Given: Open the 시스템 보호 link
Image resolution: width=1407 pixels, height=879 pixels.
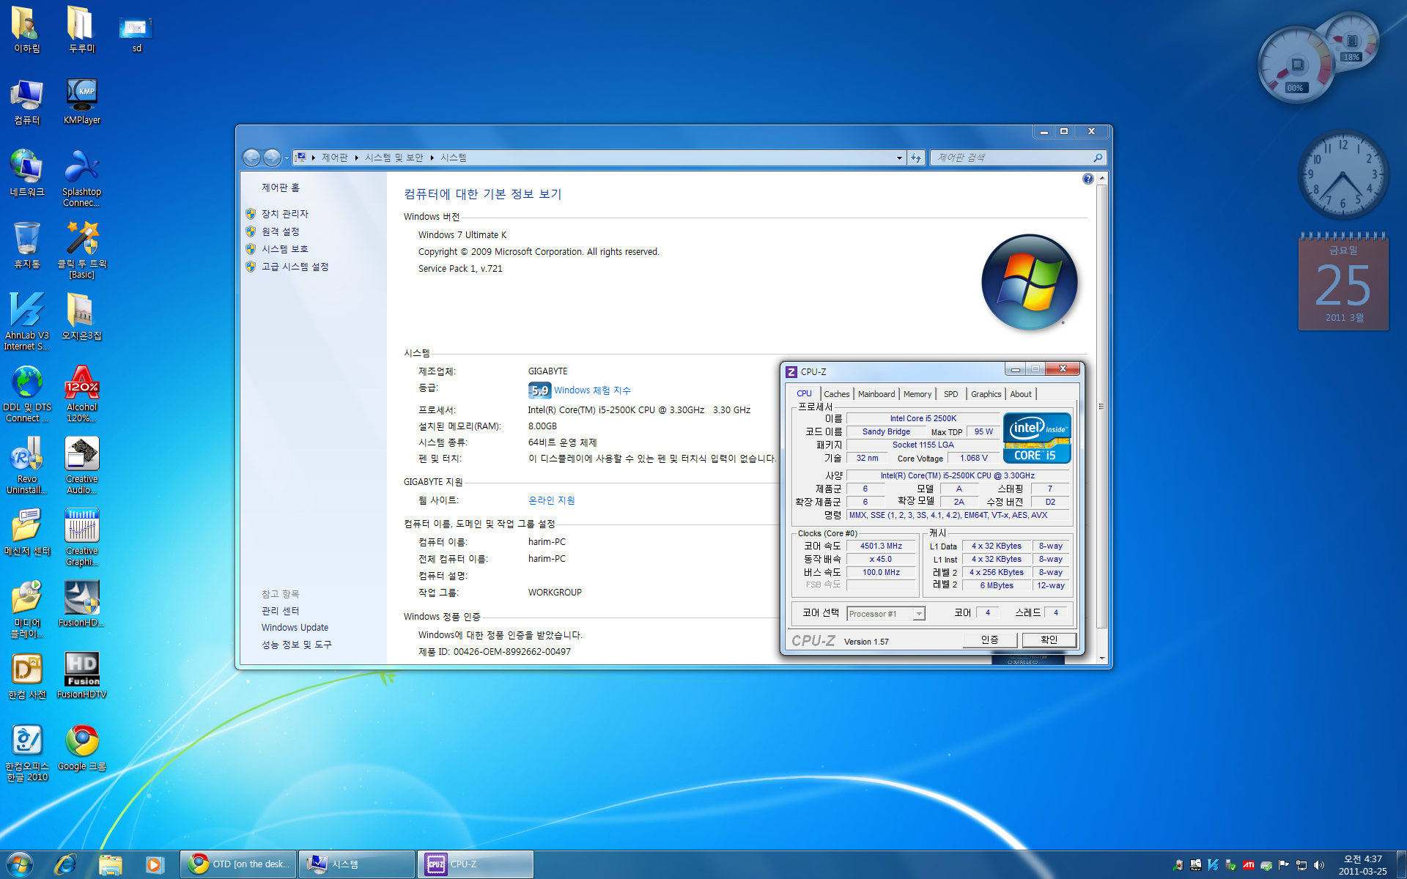Looking at the screenshot, I should pyautogui.click(x=285, y=249).
